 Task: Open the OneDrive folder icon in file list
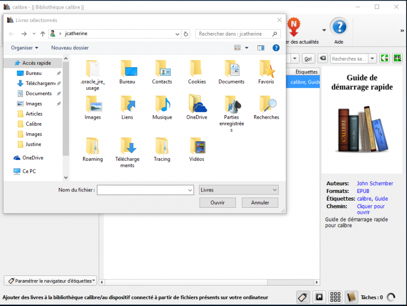click(x=197, y=107)
